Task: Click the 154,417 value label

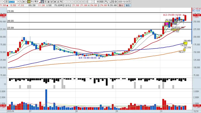Action: coord(182,52)
